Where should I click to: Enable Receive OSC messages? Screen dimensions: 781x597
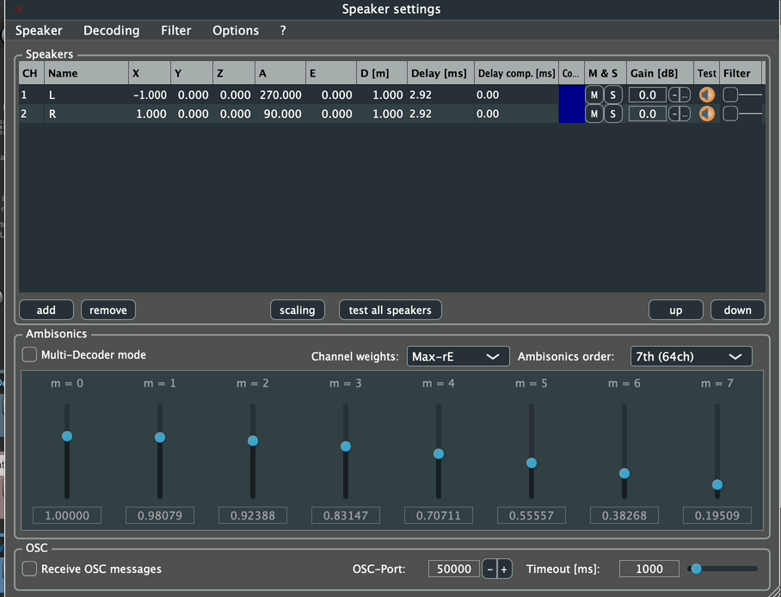coord(28,569)
